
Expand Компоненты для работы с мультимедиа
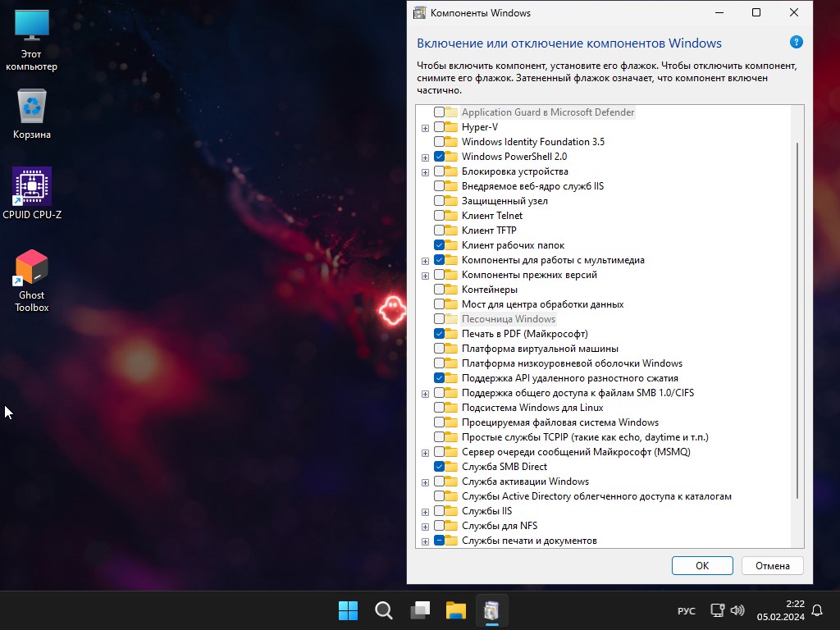(x=426, y=261)
